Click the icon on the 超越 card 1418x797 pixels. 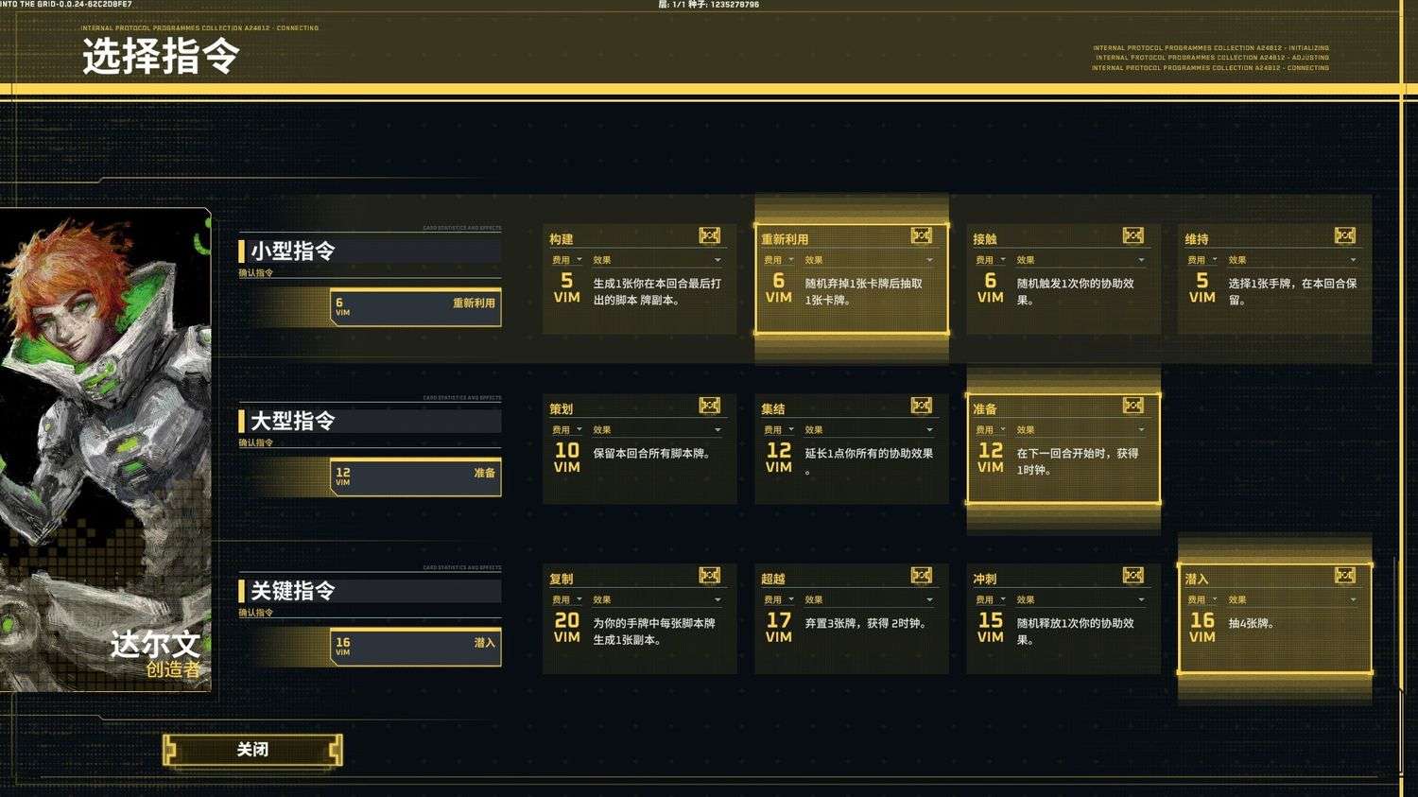921,575
